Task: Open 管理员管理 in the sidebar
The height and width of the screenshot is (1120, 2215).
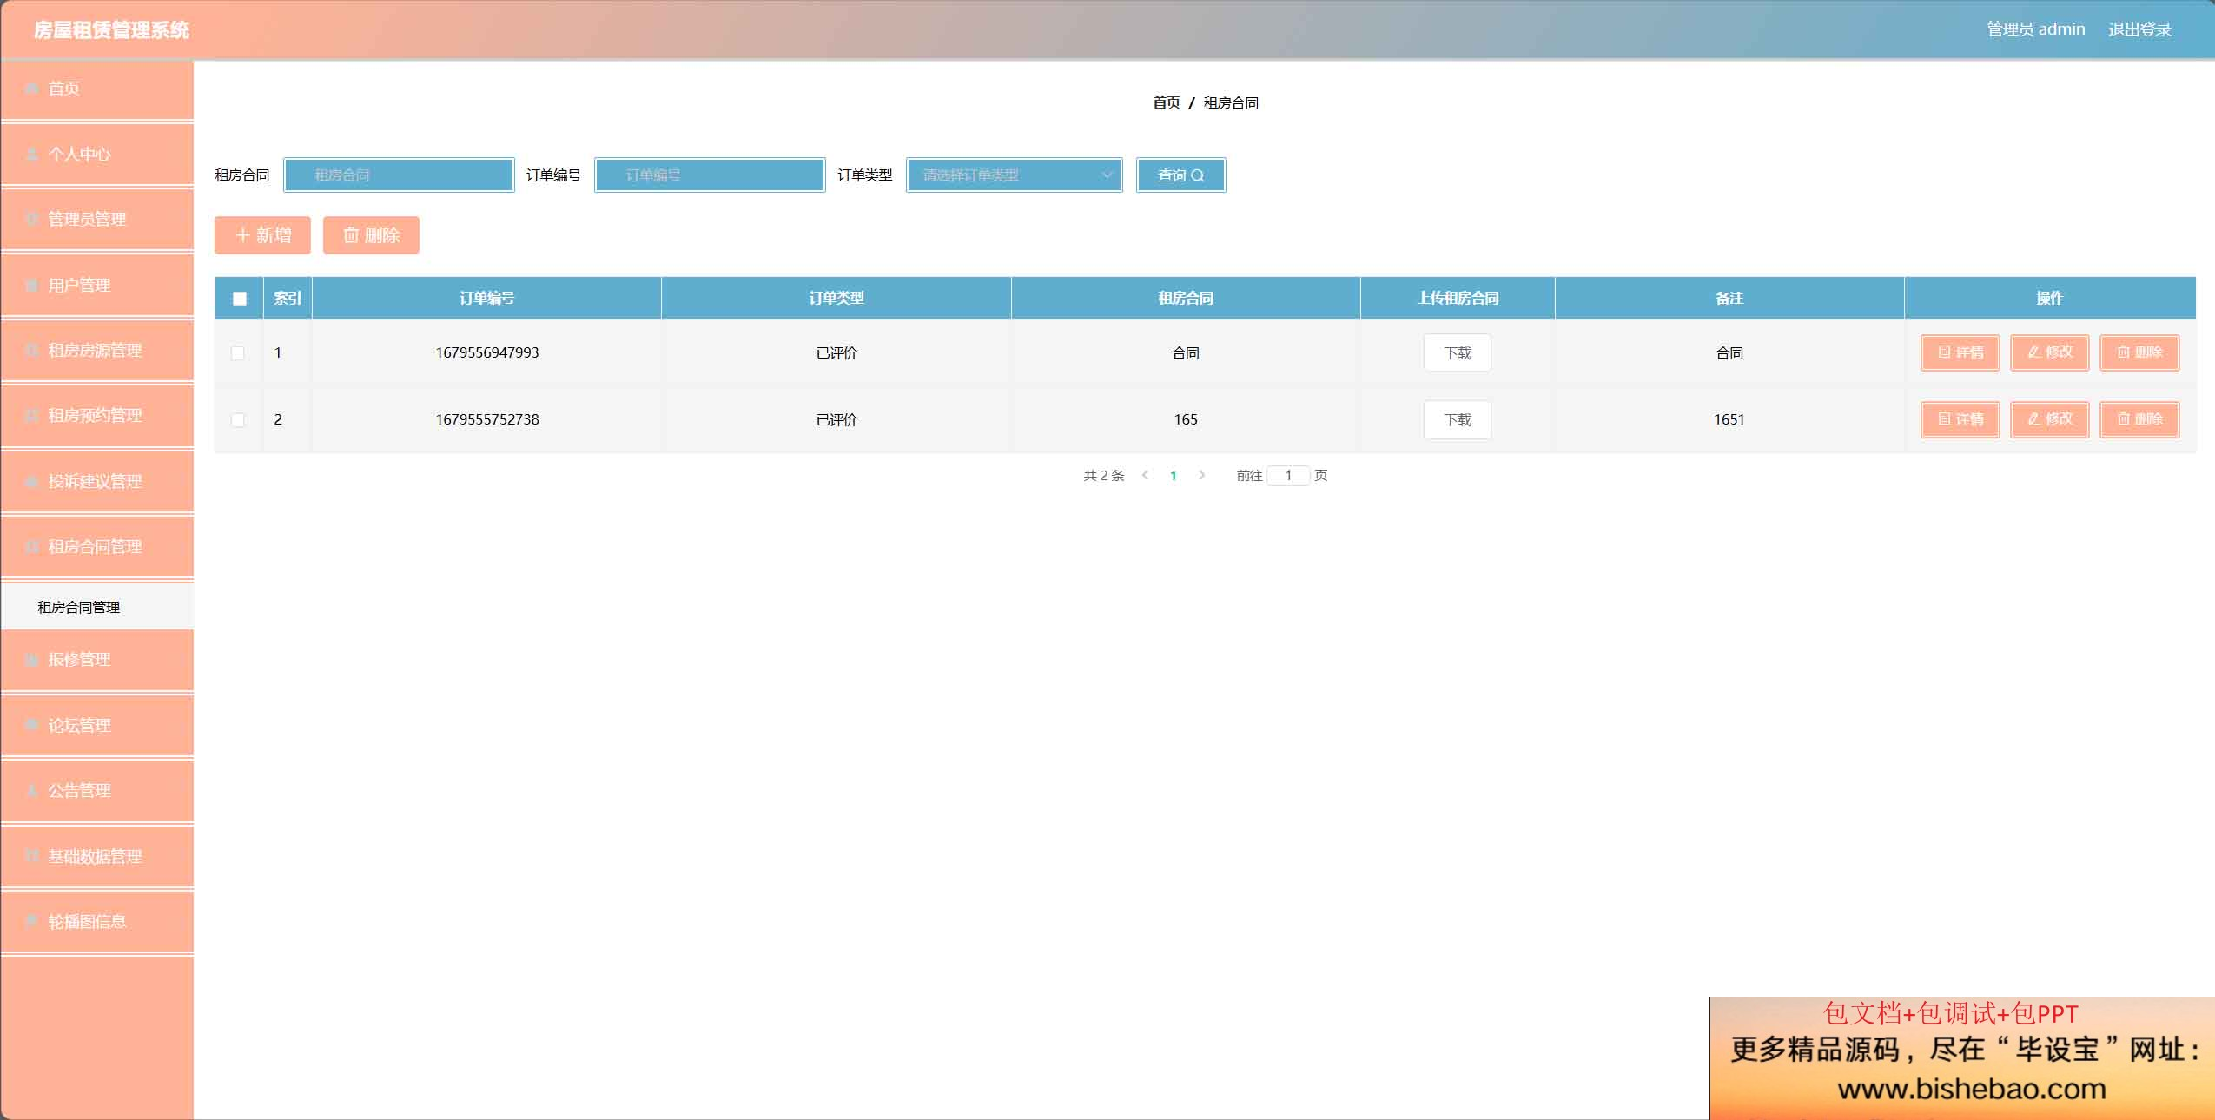Action: [96, 220]
